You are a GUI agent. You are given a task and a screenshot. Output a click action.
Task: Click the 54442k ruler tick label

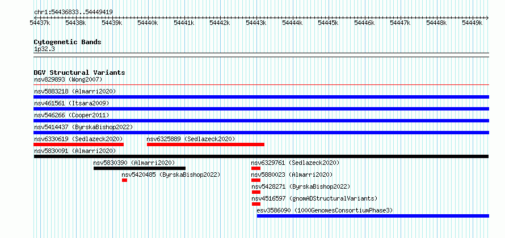pos(220,23)
